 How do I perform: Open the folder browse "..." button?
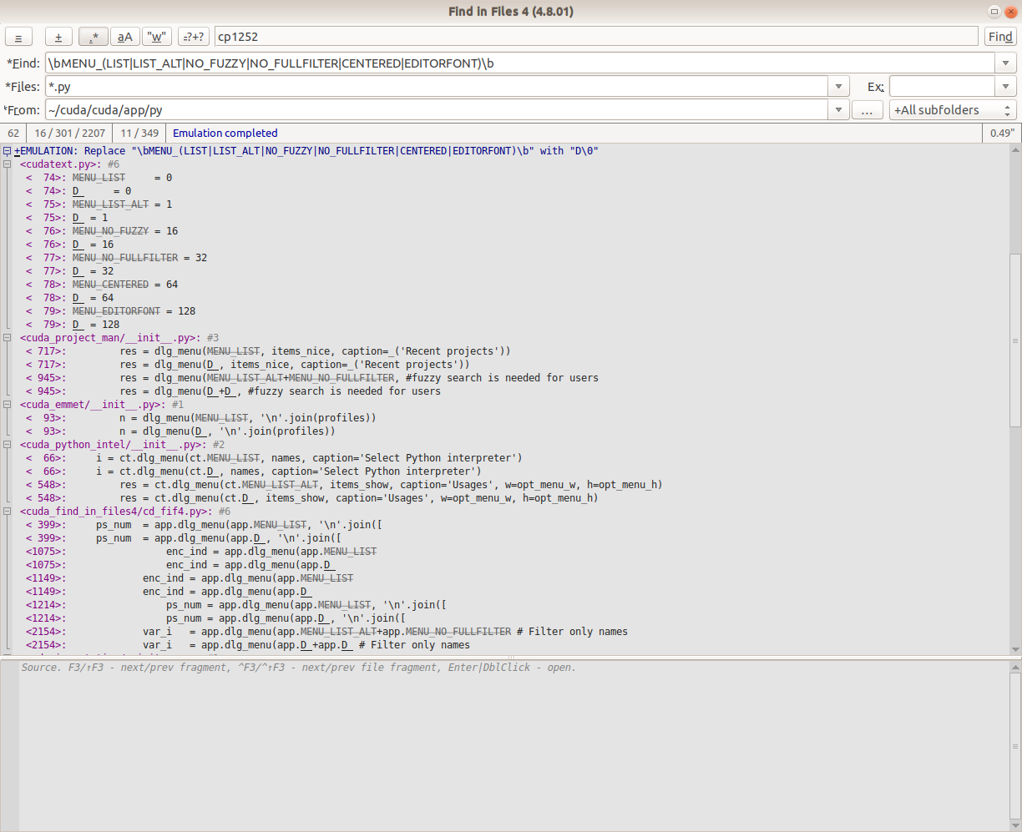click(x=867, y=109)
